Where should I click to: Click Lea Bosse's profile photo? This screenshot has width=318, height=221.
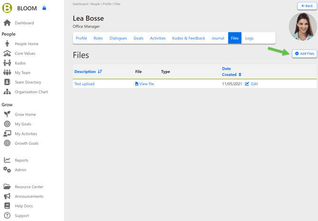303,27
